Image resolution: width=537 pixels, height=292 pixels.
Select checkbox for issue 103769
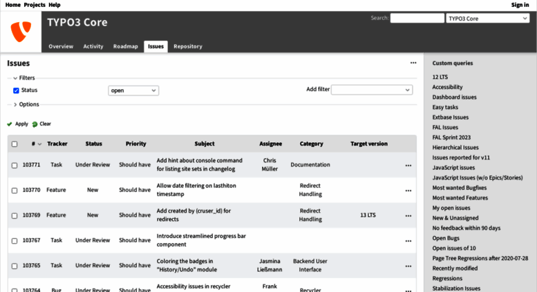(15, 216)
